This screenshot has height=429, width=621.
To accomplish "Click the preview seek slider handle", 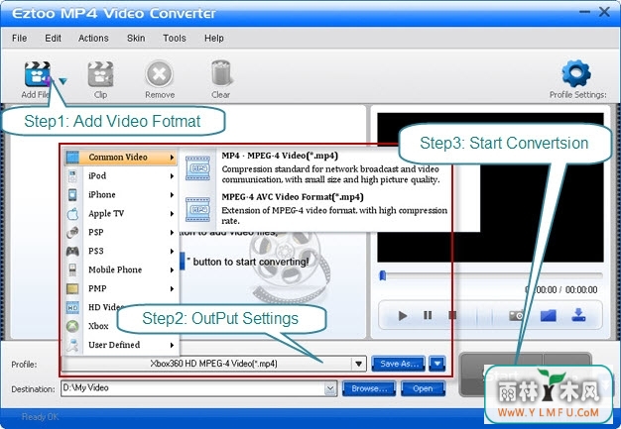I will pyautogui.click(x=383, y=275).
